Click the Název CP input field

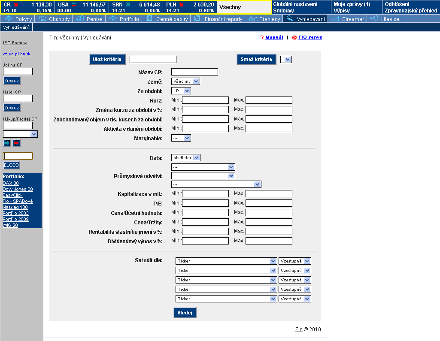pos(194,72)
